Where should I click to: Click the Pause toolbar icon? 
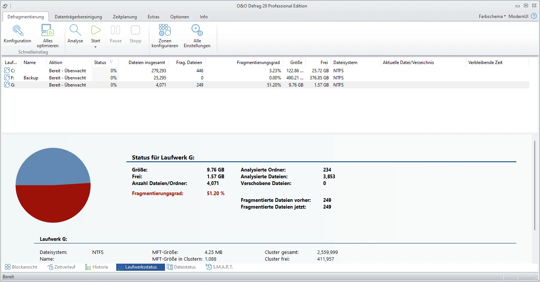click(x=115, y=30)
